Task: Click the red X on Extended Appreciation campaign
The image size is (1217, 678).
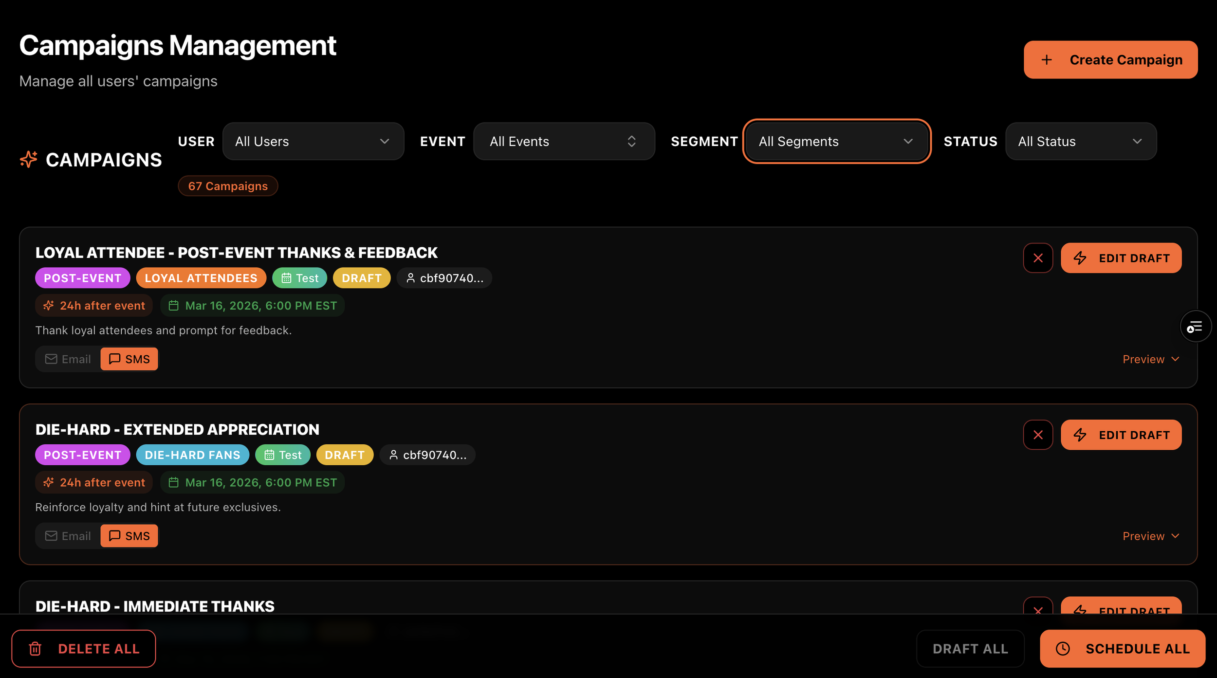Action: [1038, 435]
